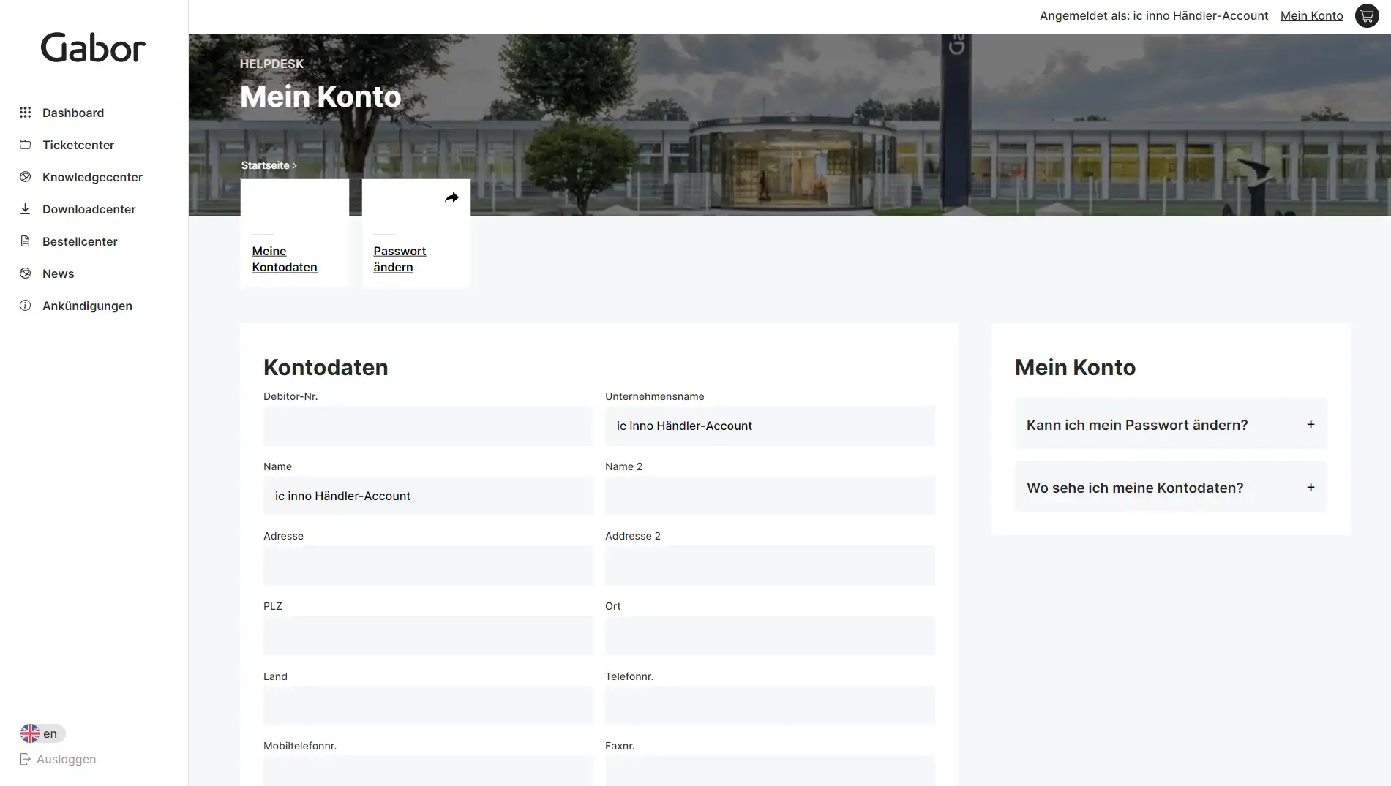Open Ankündigungen menu item

(x=87, y=306)
